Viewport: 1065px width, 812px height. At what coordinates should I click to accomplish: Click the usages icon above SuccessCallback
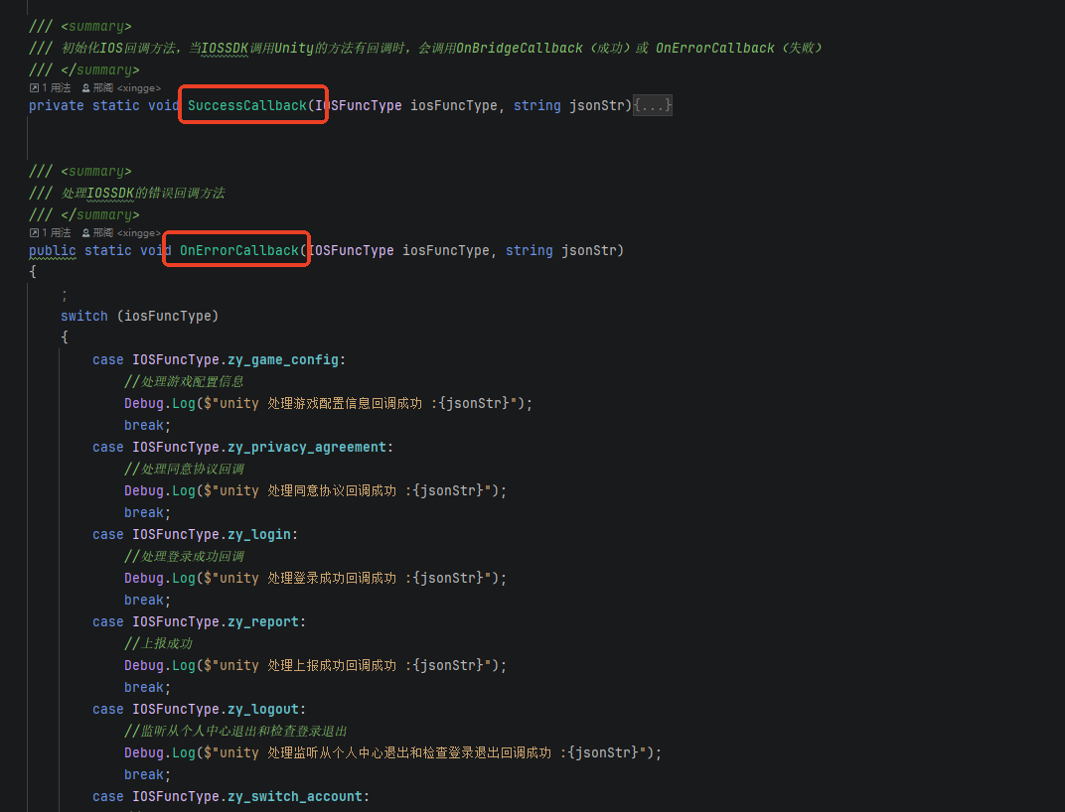pos(34,88)
